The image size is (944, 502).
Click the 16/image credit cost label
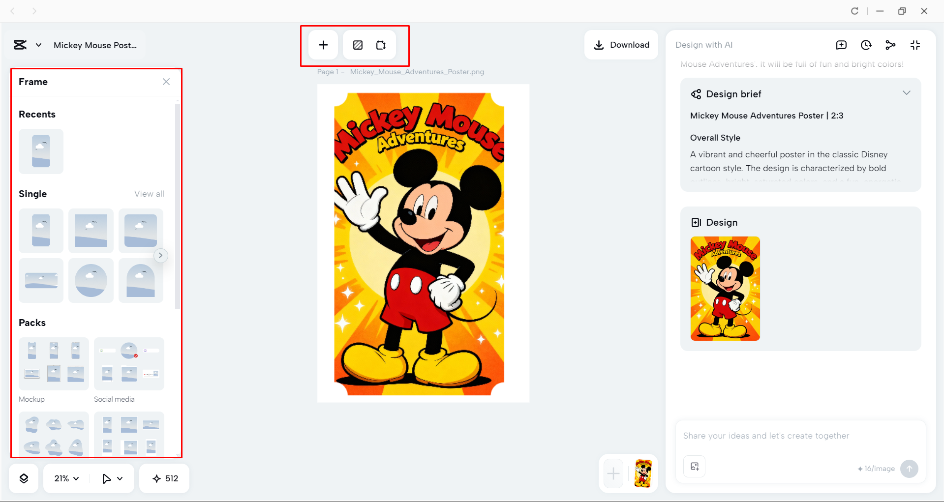click(876, 469)
